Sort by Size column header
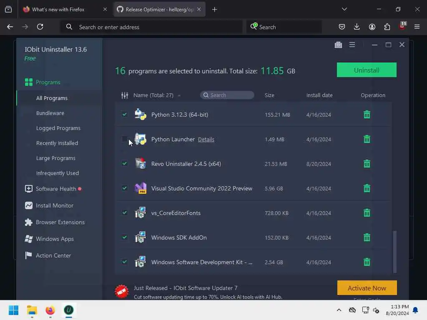The width and height of the screenshot is (427, 320). (269, 95)
